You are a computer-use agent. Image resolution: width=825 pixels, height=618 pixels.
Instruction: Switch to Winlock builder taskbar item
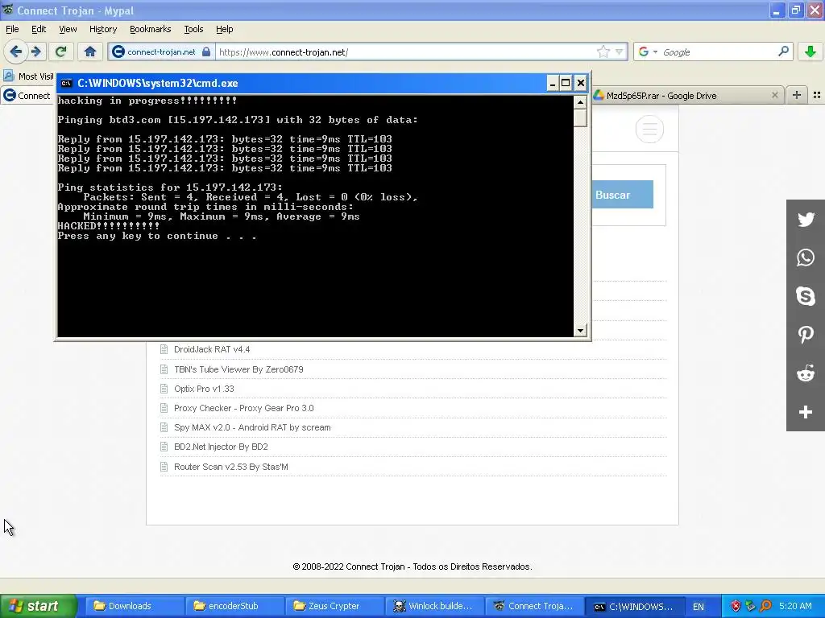pyautogui.click(x=434, y=606)
